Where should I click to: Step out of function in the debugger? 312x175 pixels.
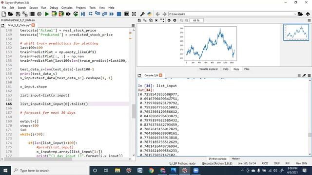(x=104, y=14)
